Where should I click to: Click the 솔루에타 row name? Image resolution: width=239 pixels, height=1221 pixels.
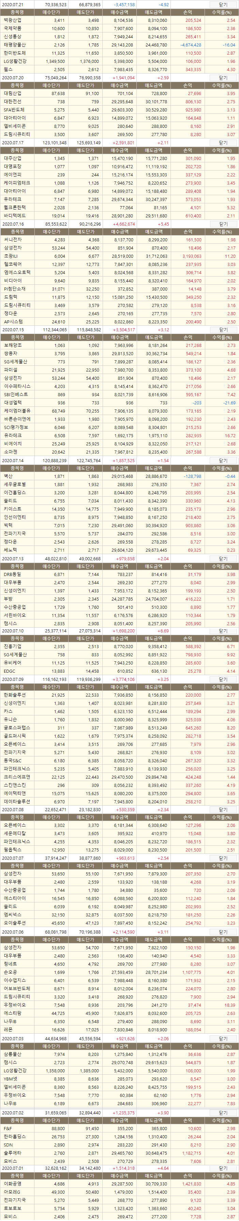(x=12, y=1153)
